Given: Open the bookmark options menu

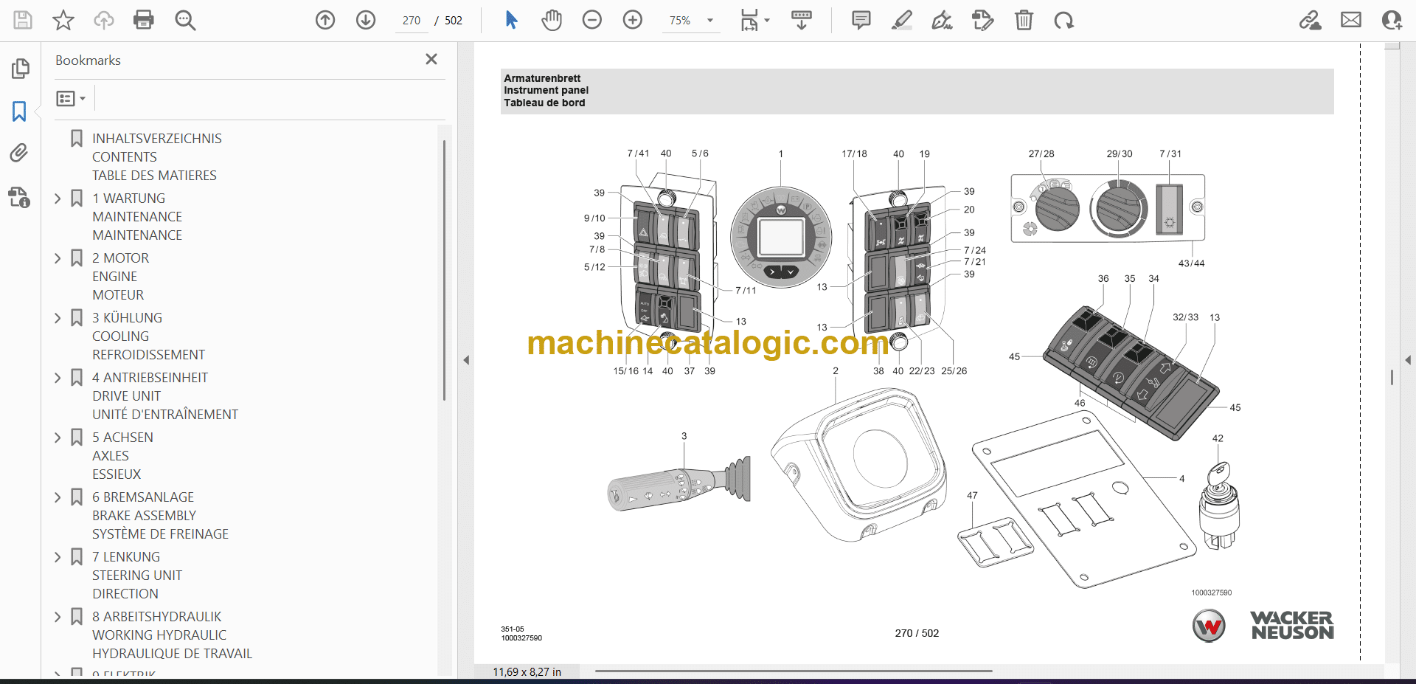Looking at the screenshot, I should click(x=71, y=98).
